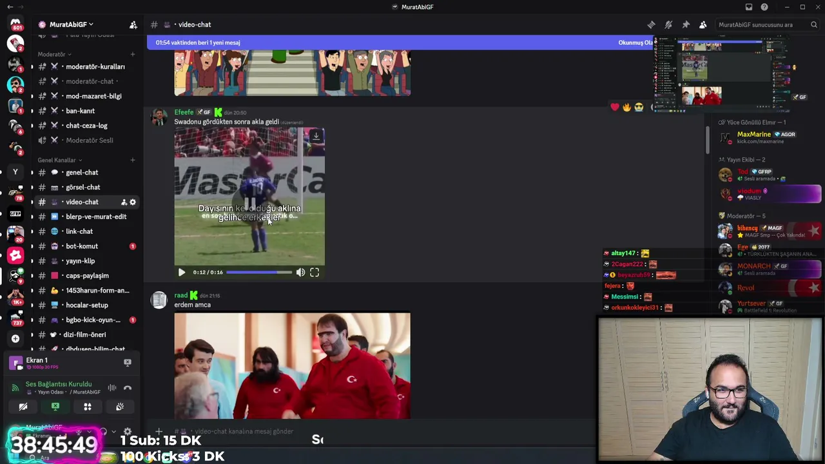
Task: Open the erdem amca image attachment
Action: (x=292, y=366)
